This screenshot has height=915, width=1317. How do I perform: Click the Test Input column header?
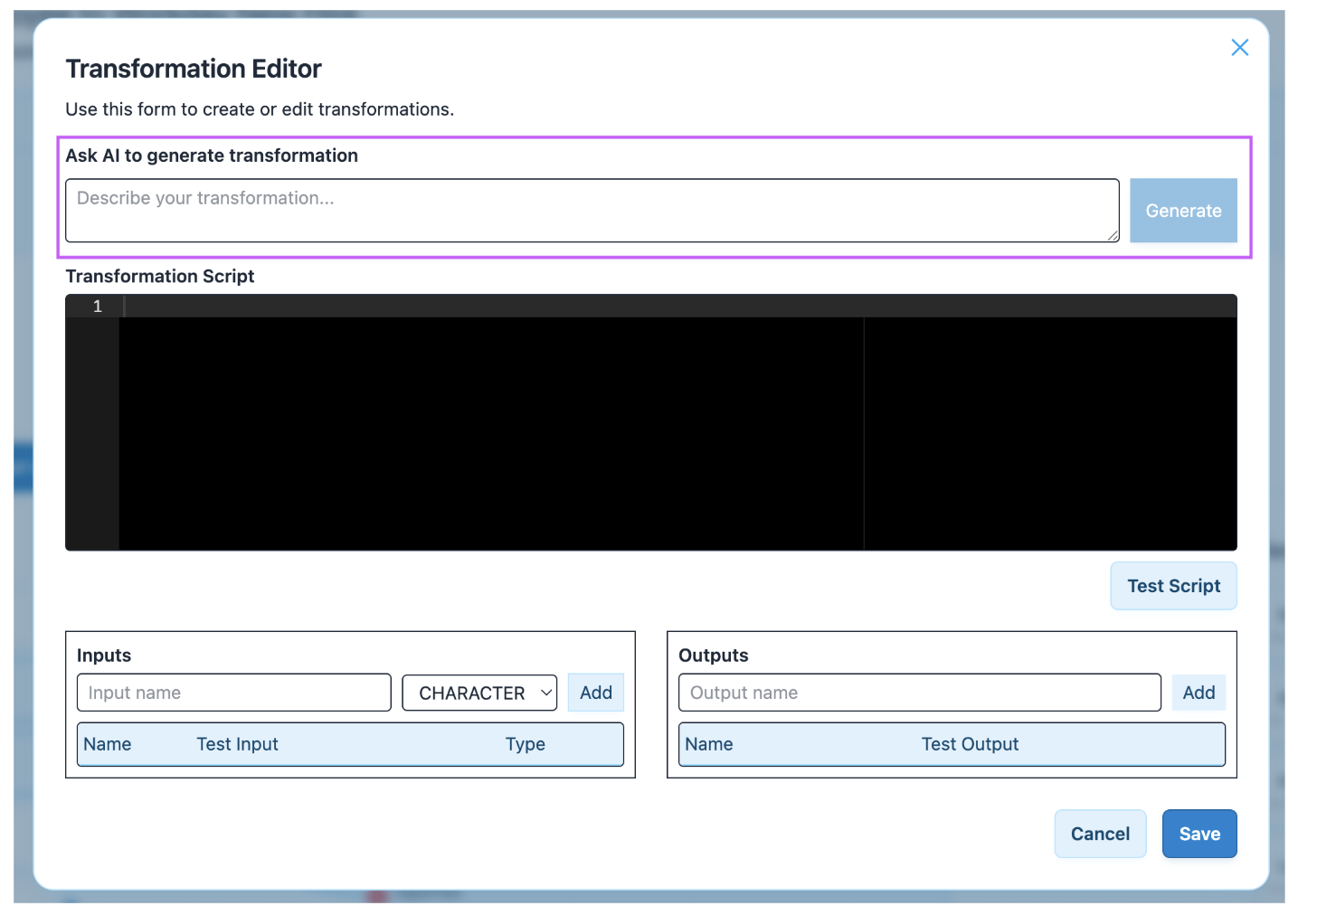[x=237, y=744]
